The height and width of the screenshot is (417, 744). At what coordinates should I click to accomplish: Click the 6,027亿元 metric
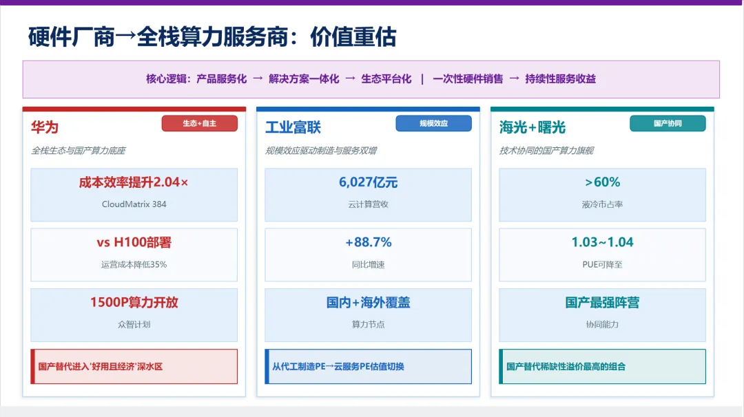coord(368,182)
